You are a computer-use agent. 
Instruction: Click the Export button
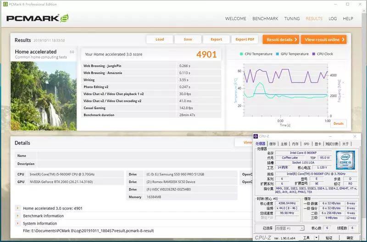click(216, 39)
